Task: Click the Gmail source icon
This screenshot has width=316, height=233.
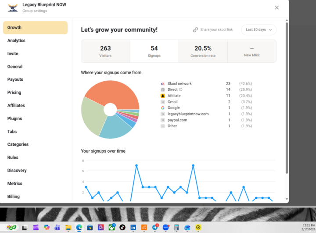Action: tap(163, 102)
